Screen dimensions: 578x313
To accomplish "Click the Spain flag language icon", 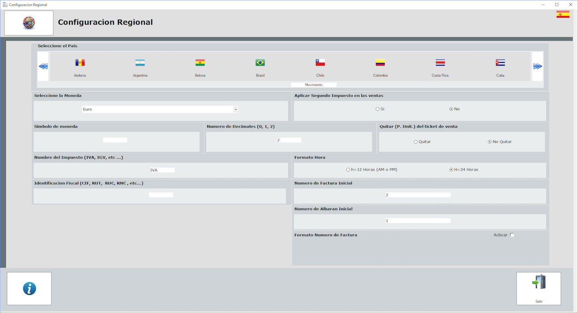I will pyautogui.click(x=563, y=14).
